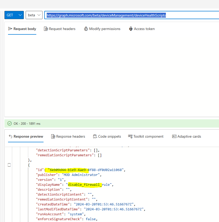Click the createdDateTime value
This screenshot has width=219, height=222.
pos(104,204)
